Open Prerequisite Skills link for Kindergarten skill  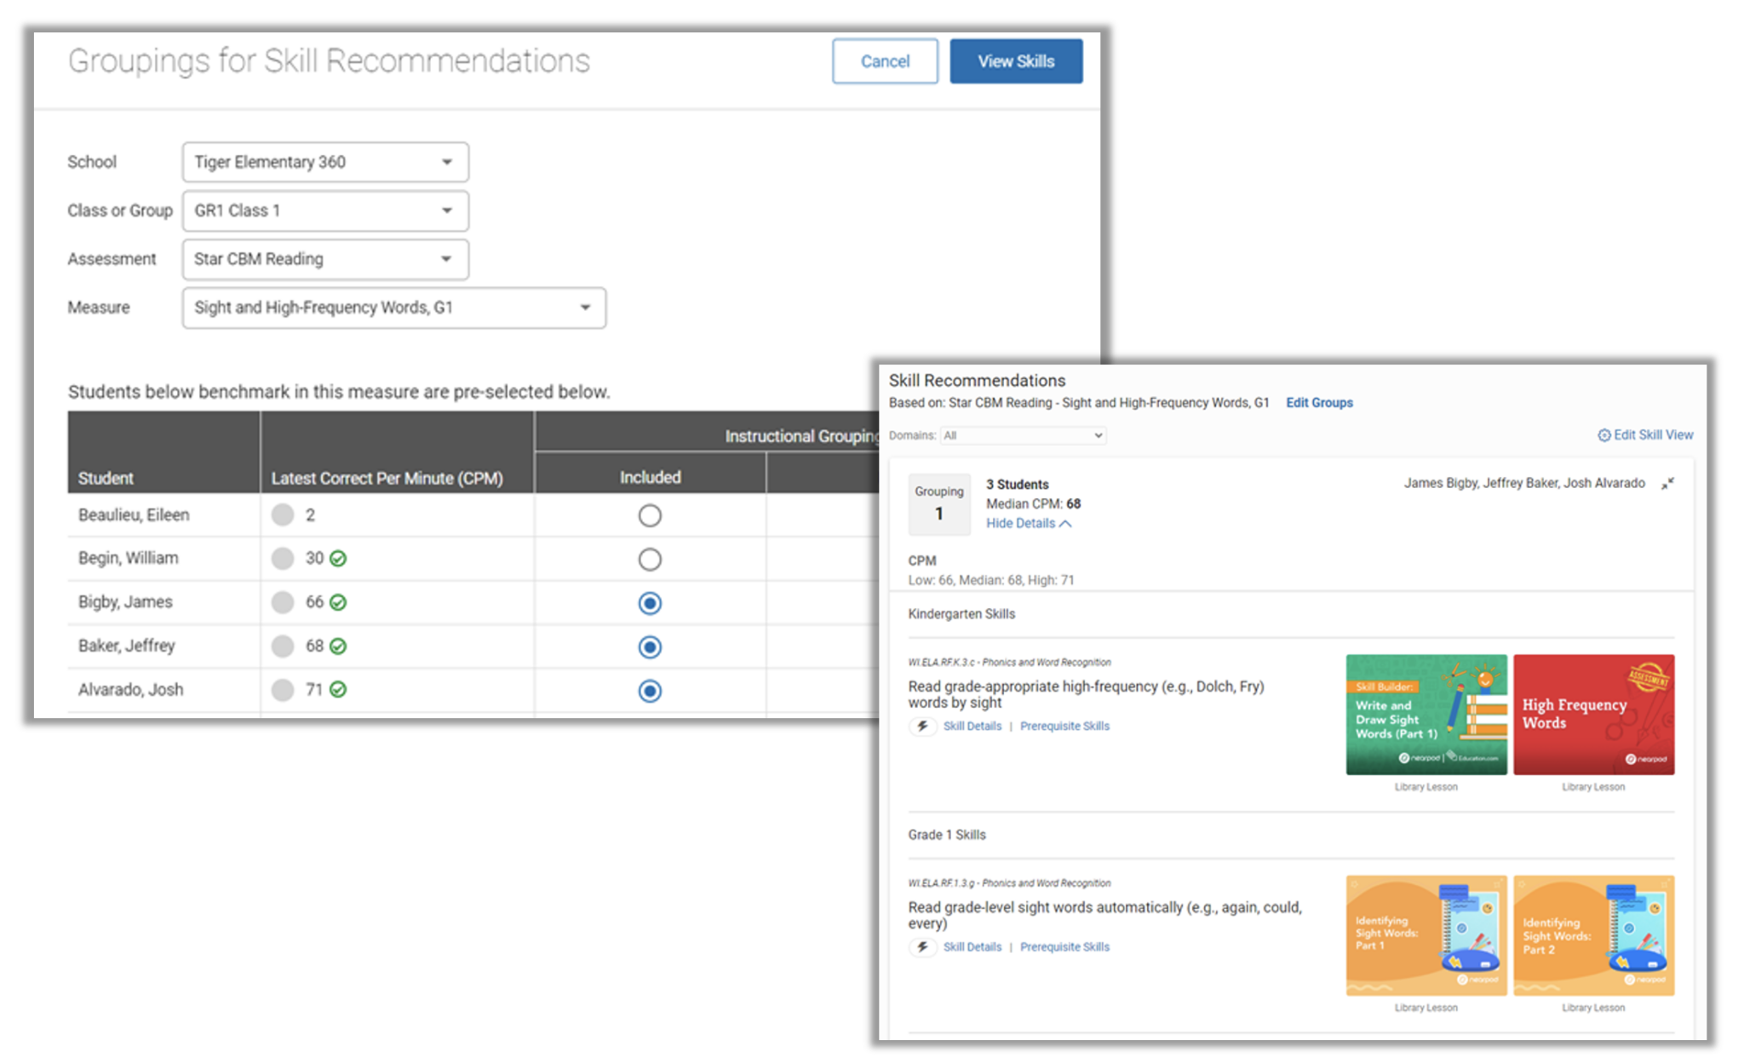pyautogui.click(x=1064, y=726)
